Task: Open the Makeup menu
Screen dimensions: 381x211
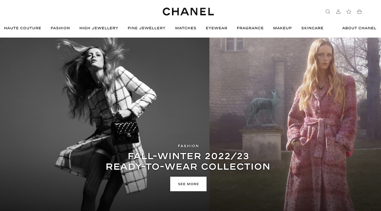Action: click(282, 28)
